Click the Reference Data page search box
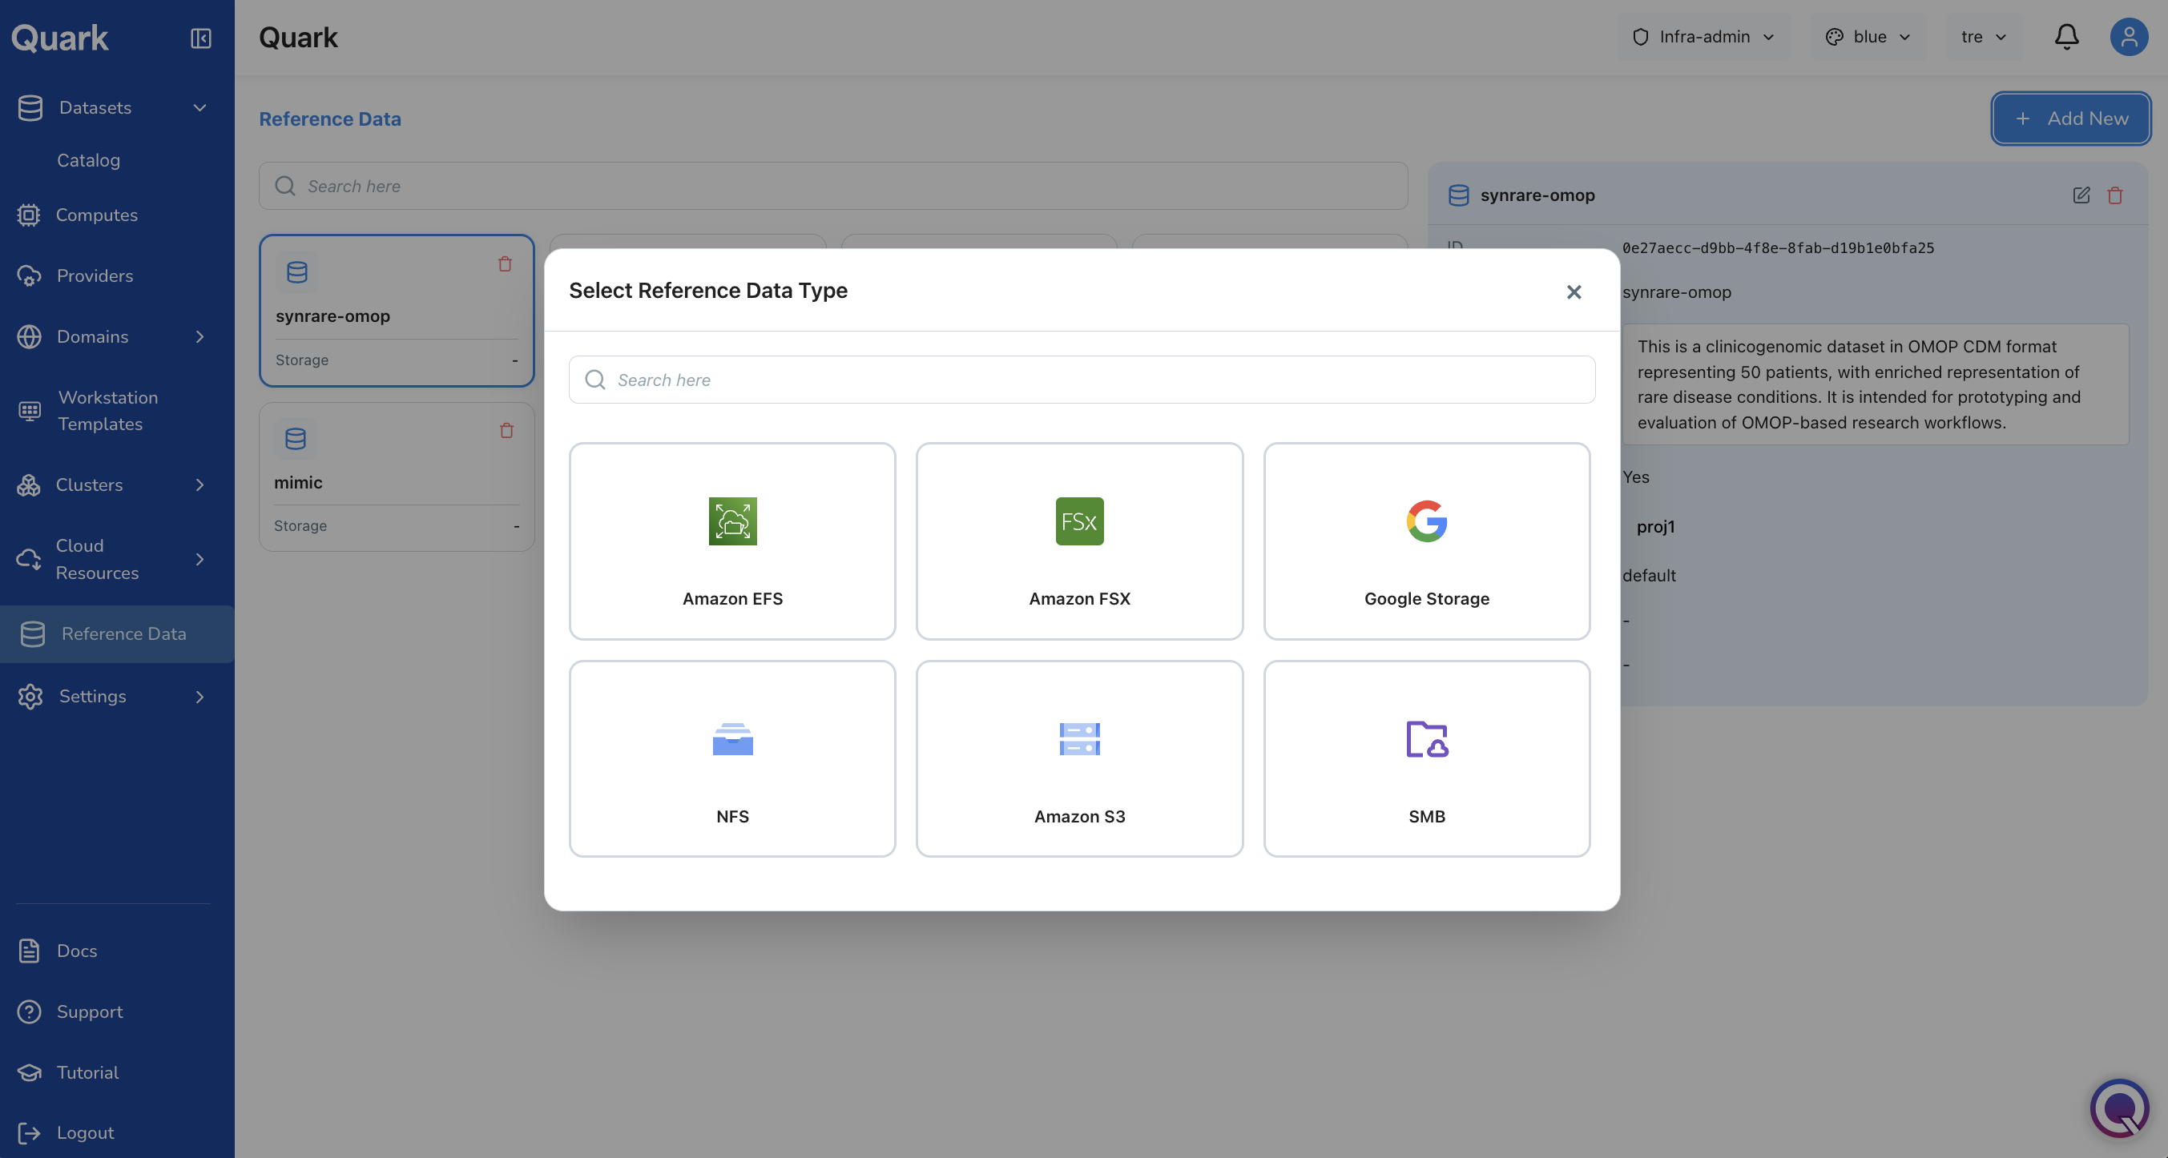 pos(833,186)
